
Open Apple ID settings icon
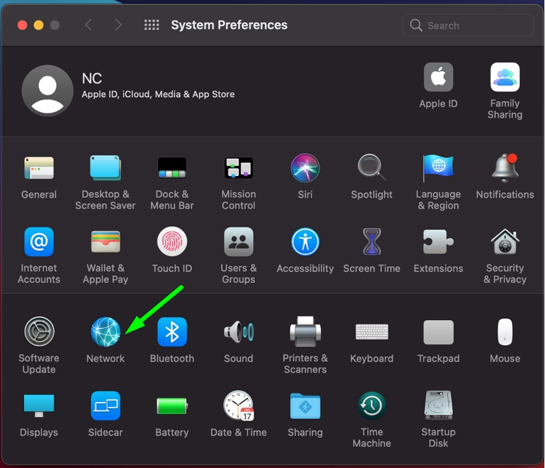click(438, 77)
